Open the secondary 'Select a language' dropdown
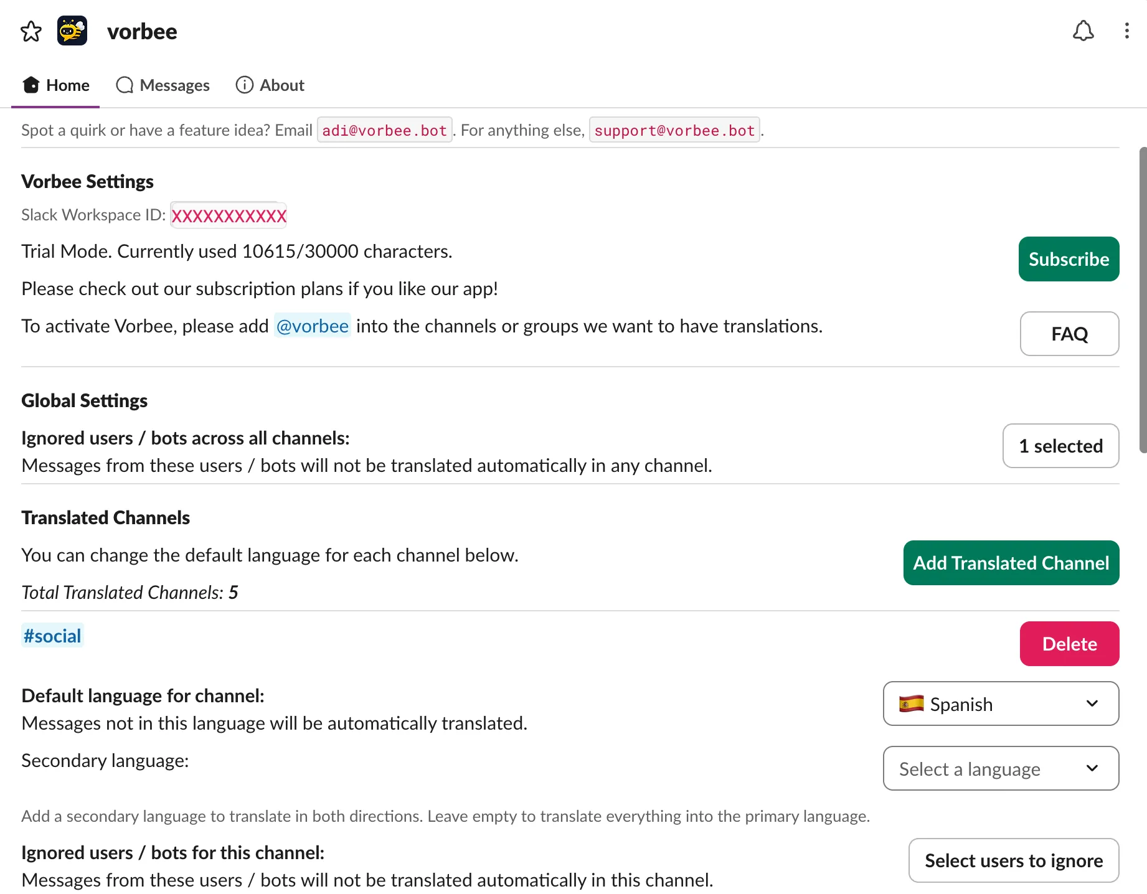 click(1001, 768)
